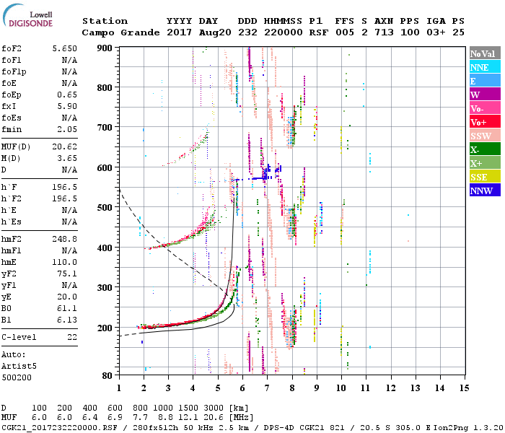Select the 15 tick on frequency axis
This screenshot has width=505, height=433.
click(464, 388)
